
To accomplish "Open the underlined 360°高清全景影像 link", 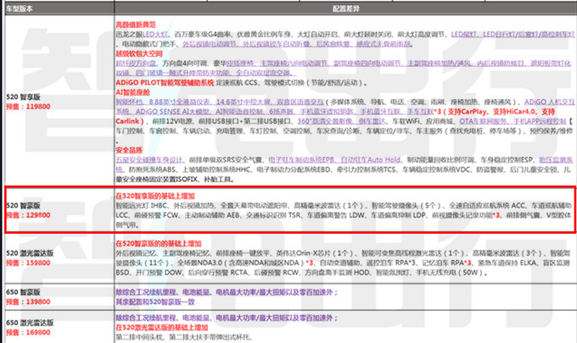I will (x=325, y=121).
